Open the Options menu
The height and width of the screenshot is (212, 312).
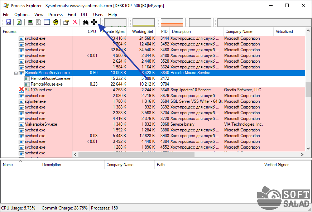pos(22,15)
